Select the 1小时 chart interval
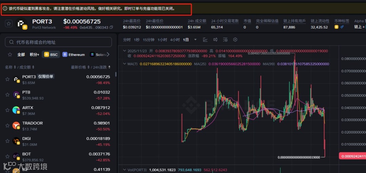This screenshot has height=173, width=366. (162, 40)
